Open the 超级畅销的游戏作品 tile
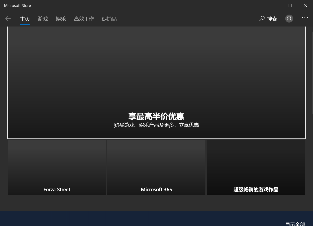 256,167
